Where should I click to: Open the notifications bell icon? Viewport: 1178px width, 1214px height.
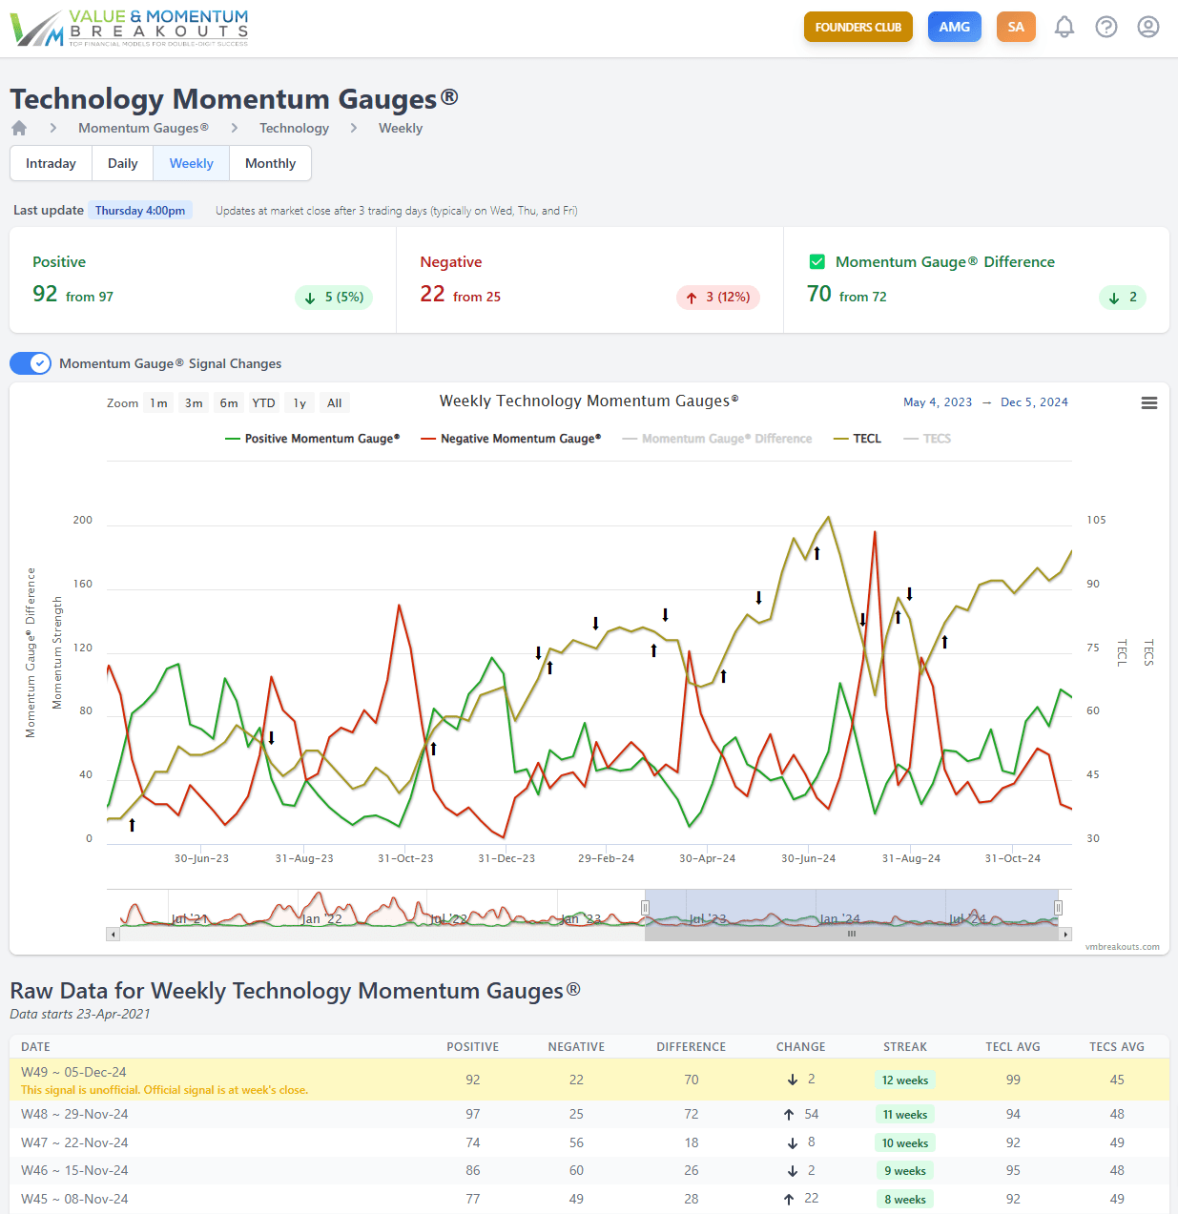[1064, 27]
